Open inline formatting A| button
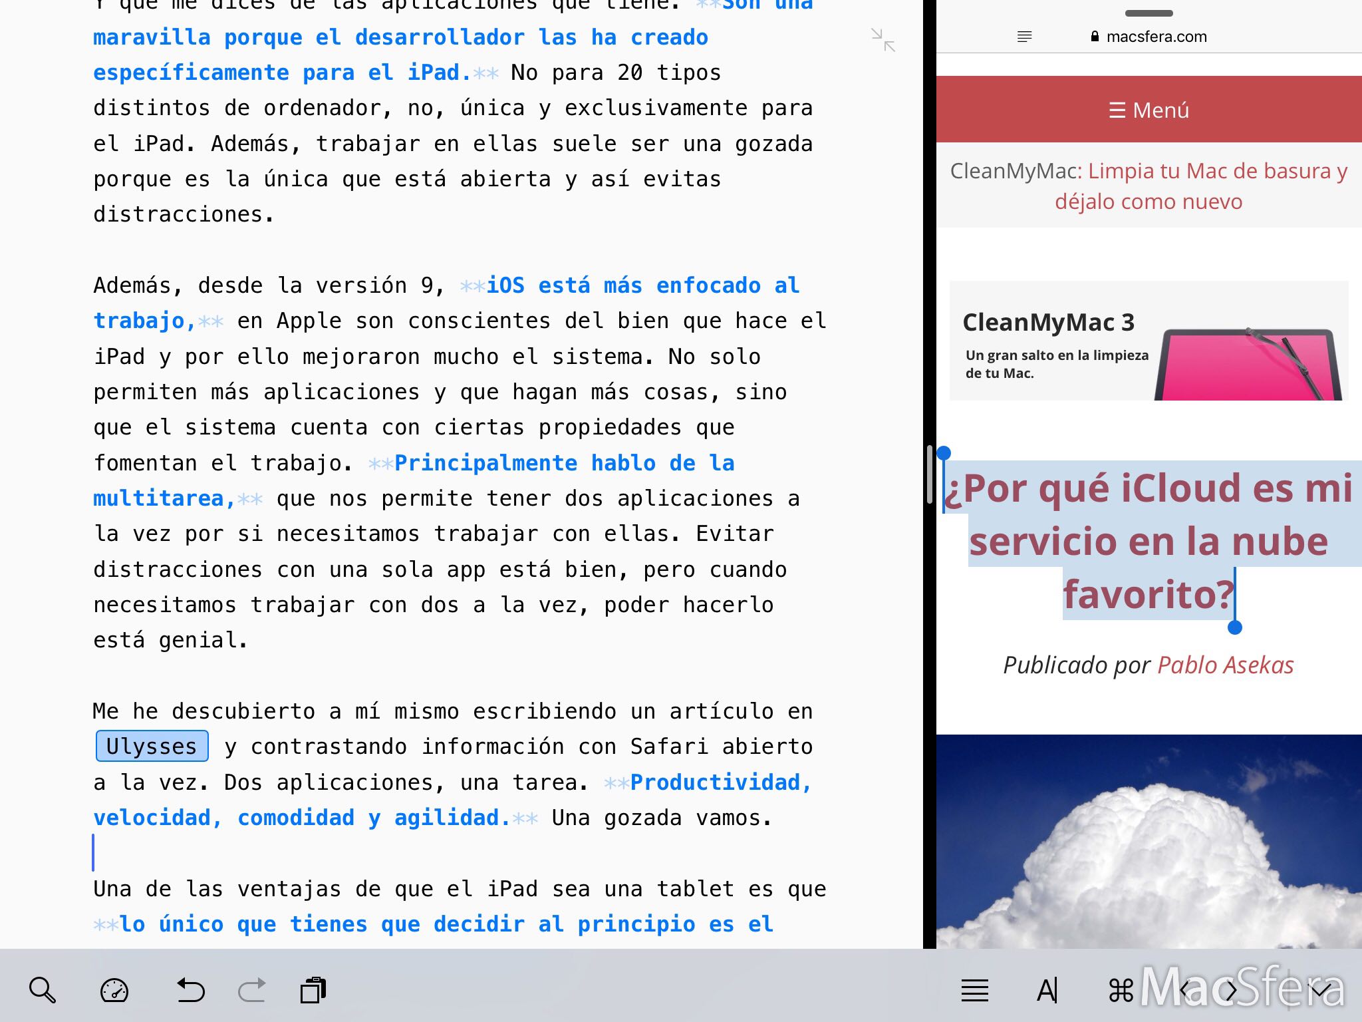 1047,990
